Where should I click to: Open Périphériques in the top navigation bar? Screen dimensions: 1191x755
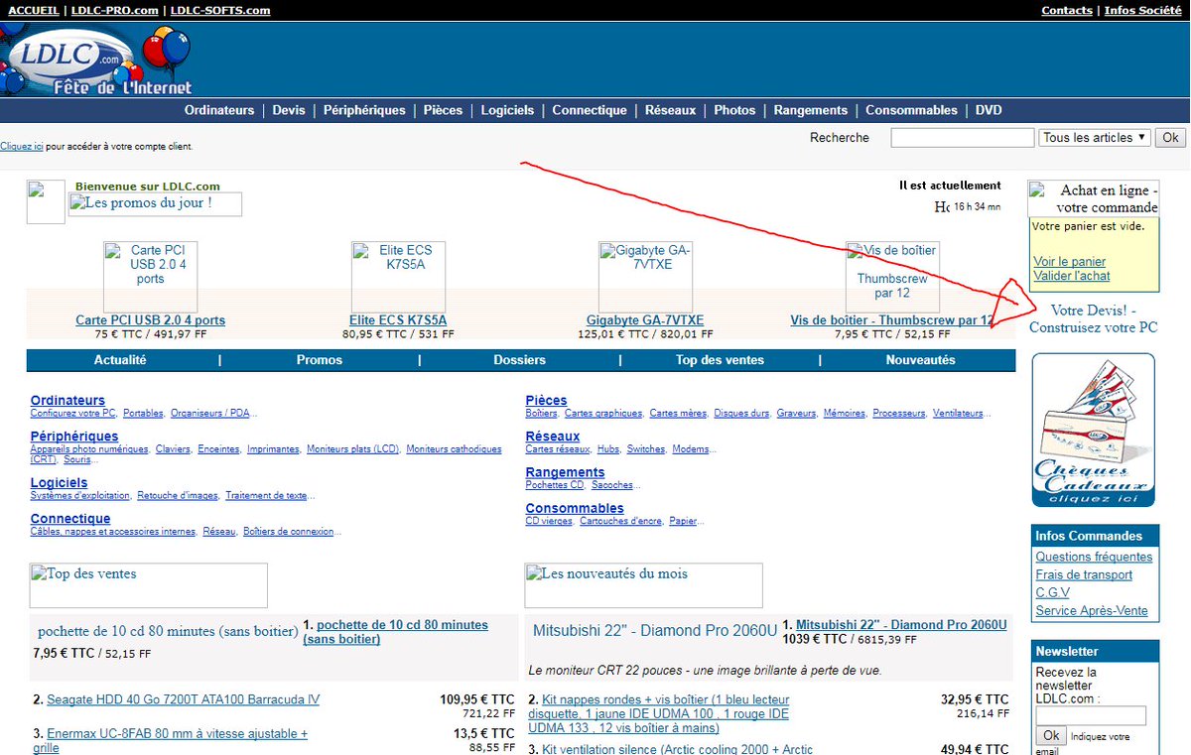coord(364,110)
